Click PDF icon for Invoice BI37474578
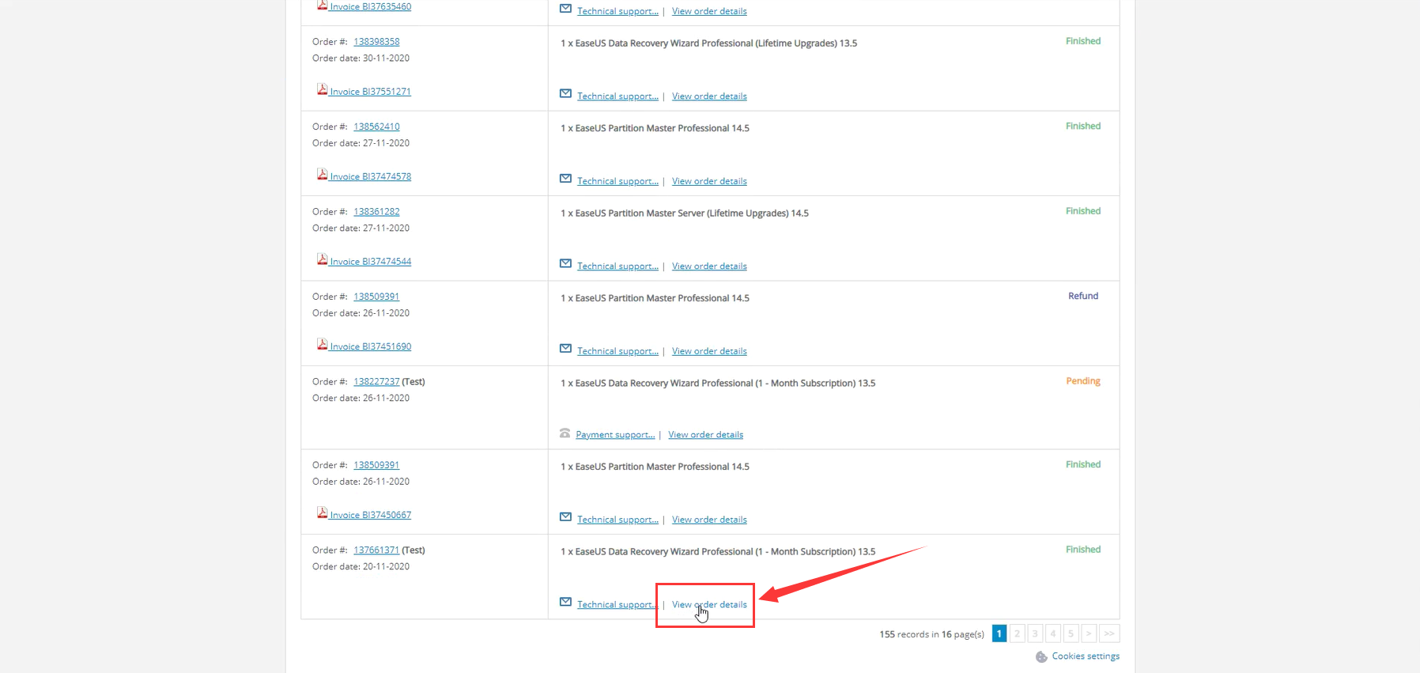Screen dimensions: 1420x673 (x=322, y=174)
